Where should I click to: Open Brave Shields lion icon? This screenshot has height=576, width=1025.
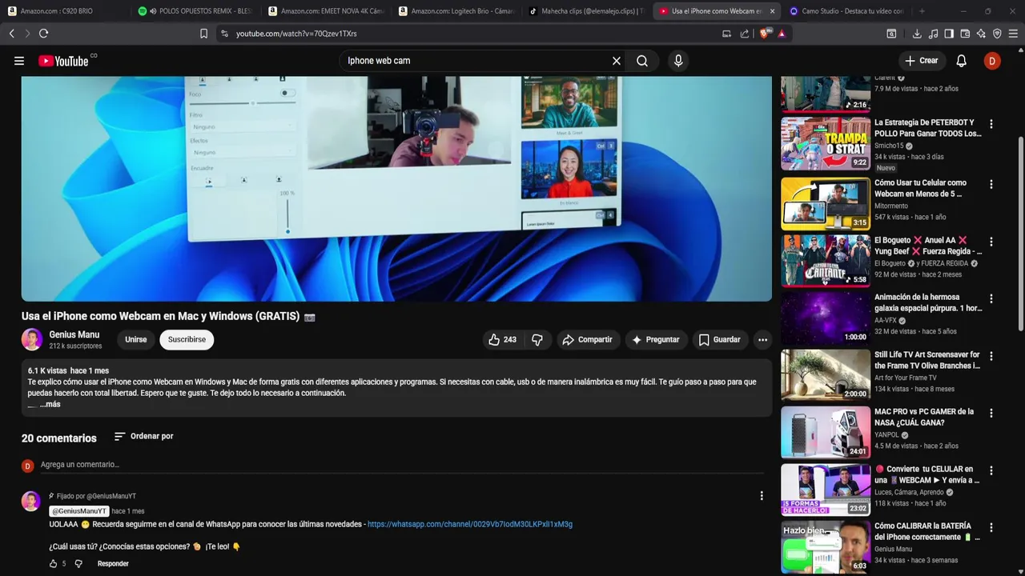pyautogui.click(x=764, y=34)
